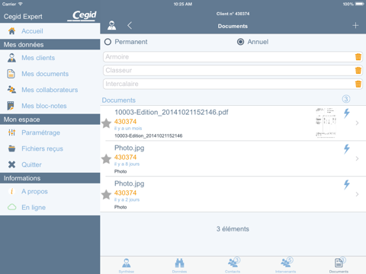
Task: Click 'il y a 2 jours' text
Action: 127,199
